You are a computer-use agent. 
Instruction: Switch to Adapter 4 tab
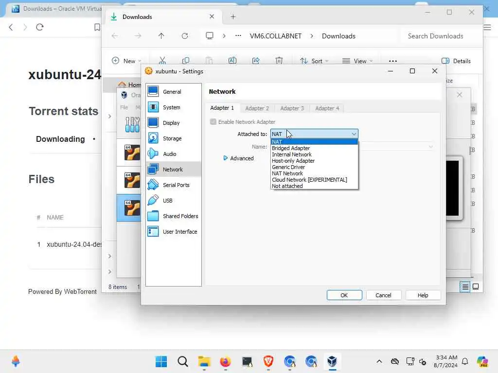(327, 108)
